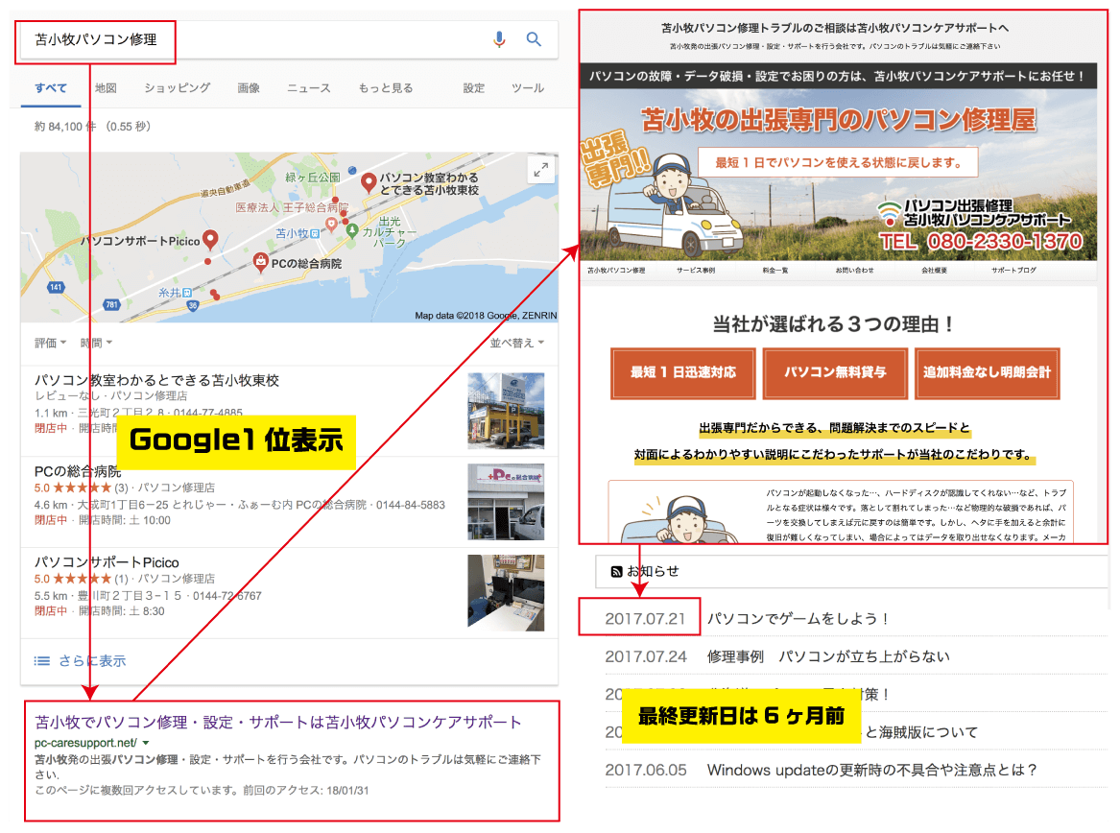
Task: Open the post 修理事例 パソコンが立ち上がらない
Action: point(828,656)
